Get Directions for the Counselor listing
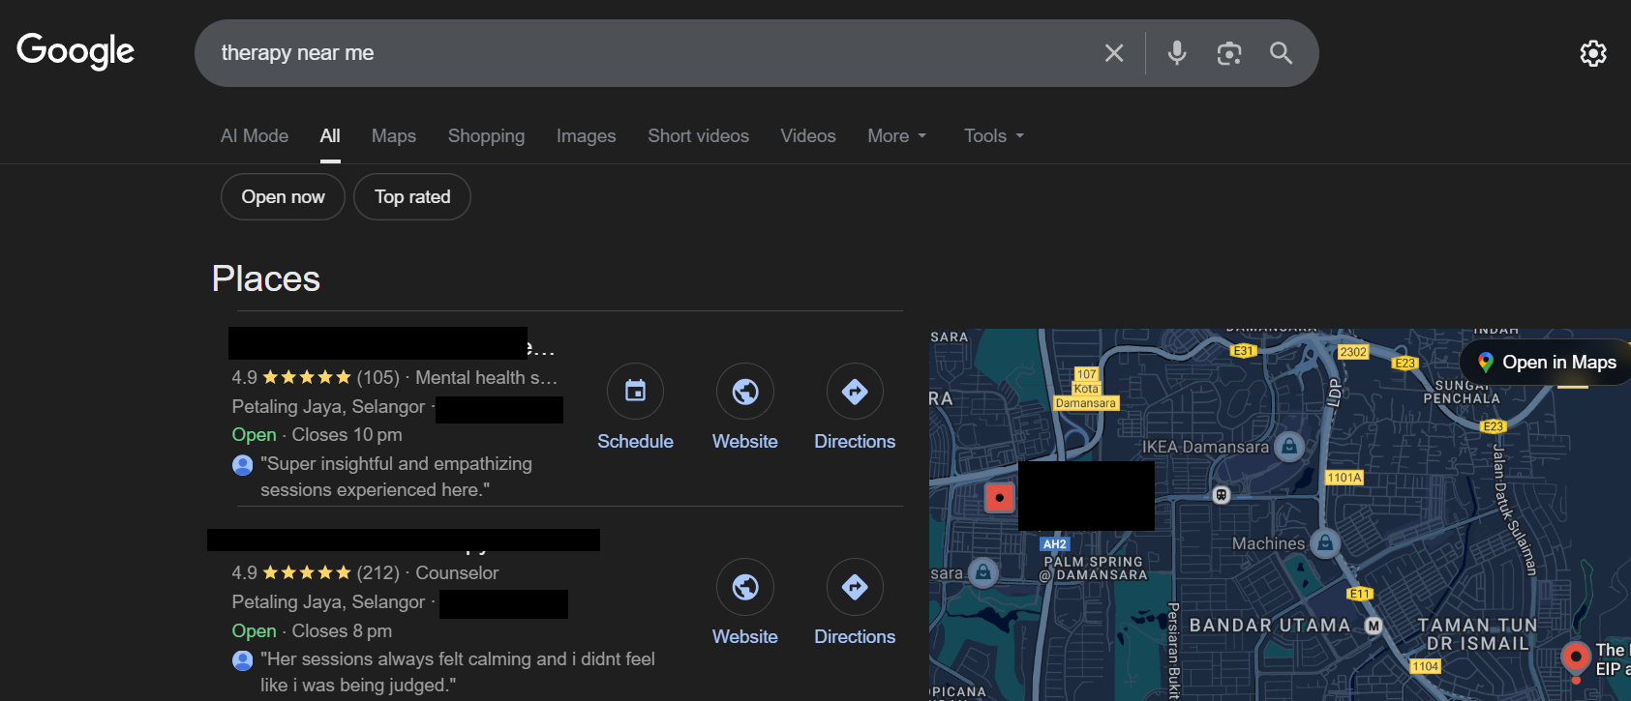Image resolution: width=1631 pixels, height=701 pixels. pyautogui.click(x=854, y=587)
